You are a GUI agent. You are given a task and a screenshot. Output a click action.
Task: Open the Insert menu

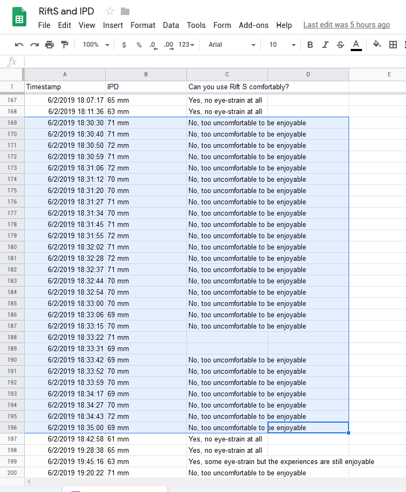(113, 25)
